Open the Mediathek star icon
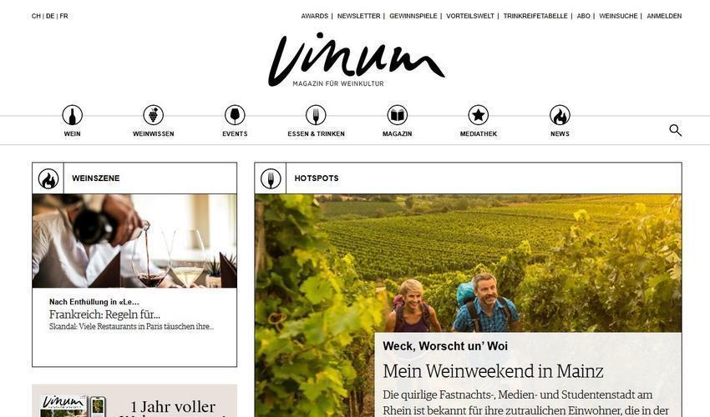Viewport: 710px width, 417px height. [x=479, y=115]
